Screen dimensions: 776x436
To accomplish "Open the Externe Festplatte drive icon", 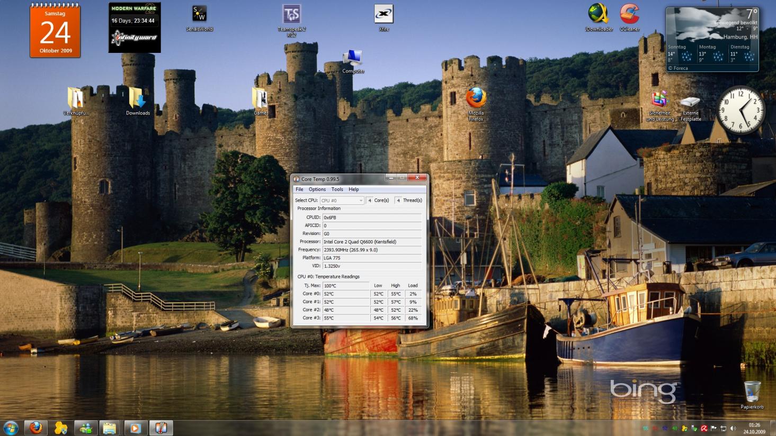I will tap(690, 108).
